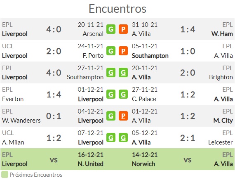Image resolution: width=235 pixels, height=180 pixels.
Task: Click green G badge for Liverpool vs Arsenal
Action: [111, 29]
